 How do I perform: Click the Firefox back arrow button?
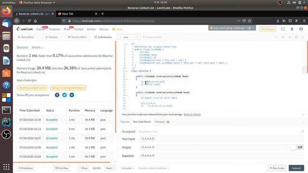17,21
